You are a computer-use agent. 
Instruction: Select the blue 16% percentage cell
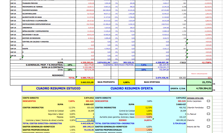click(x=143, y=70)
